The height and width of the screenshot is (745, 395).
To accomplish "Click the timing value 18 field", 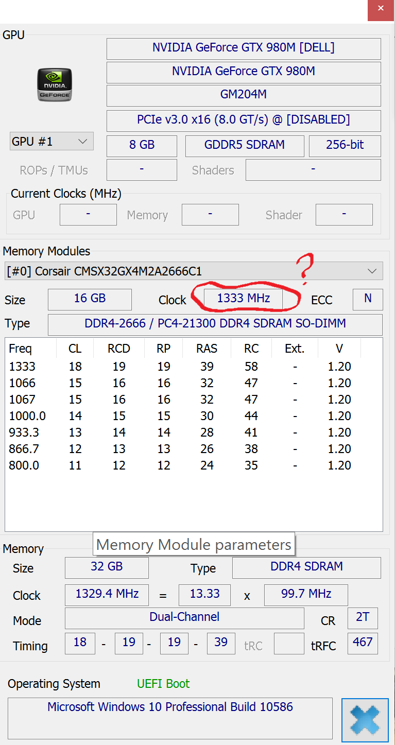I will point(80,643).
